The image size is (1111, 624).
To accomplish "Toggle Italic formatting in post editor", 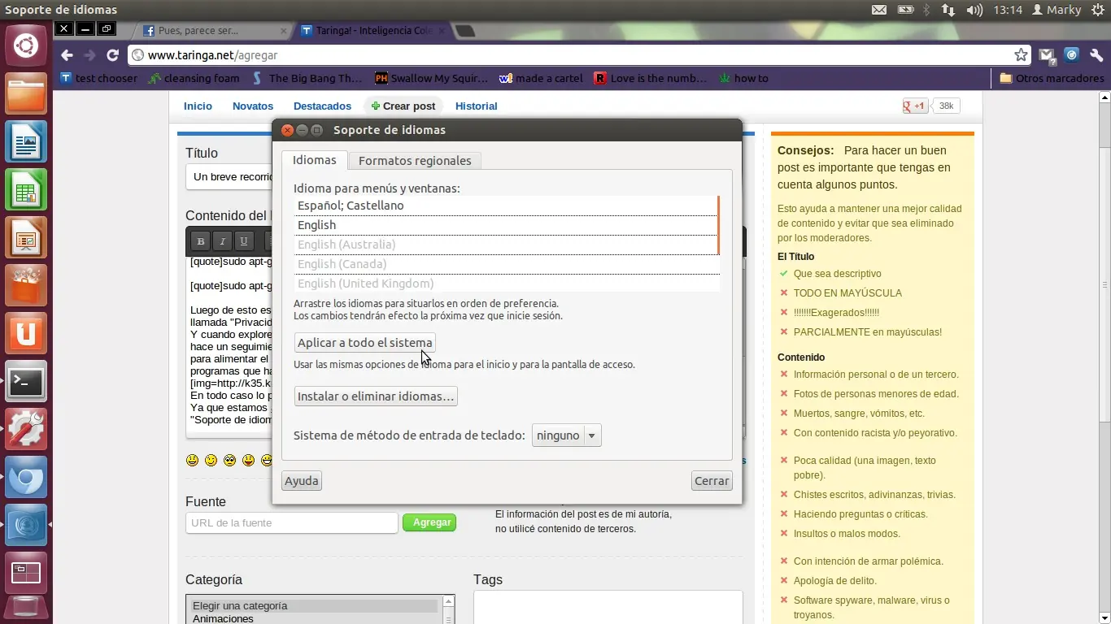I will 222,241.
